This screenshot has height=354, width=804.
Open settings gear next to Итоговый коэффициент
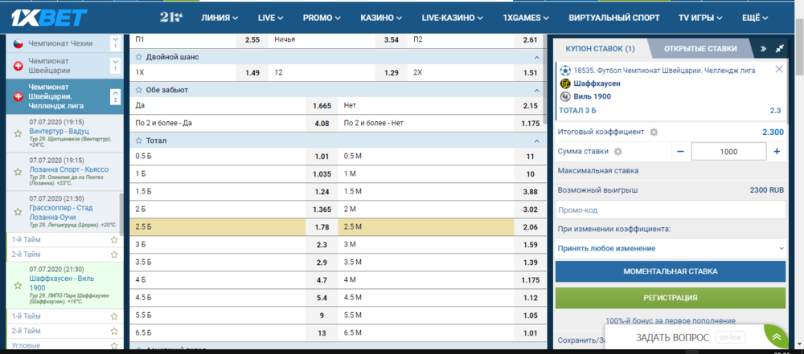pyautogui.click(x=654, y=132)
